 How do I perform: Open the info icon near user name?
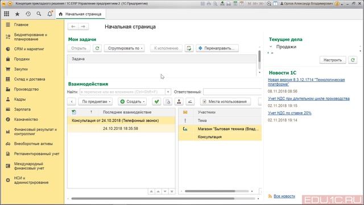(x=337, y=3)
